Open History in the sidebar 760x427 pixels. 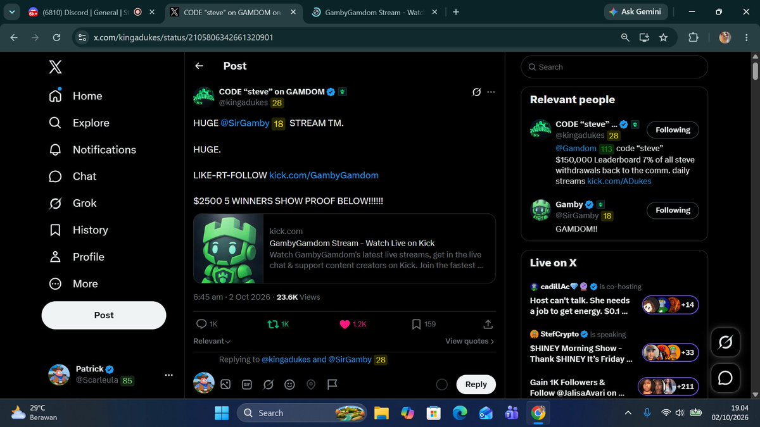tap(78, 230)
